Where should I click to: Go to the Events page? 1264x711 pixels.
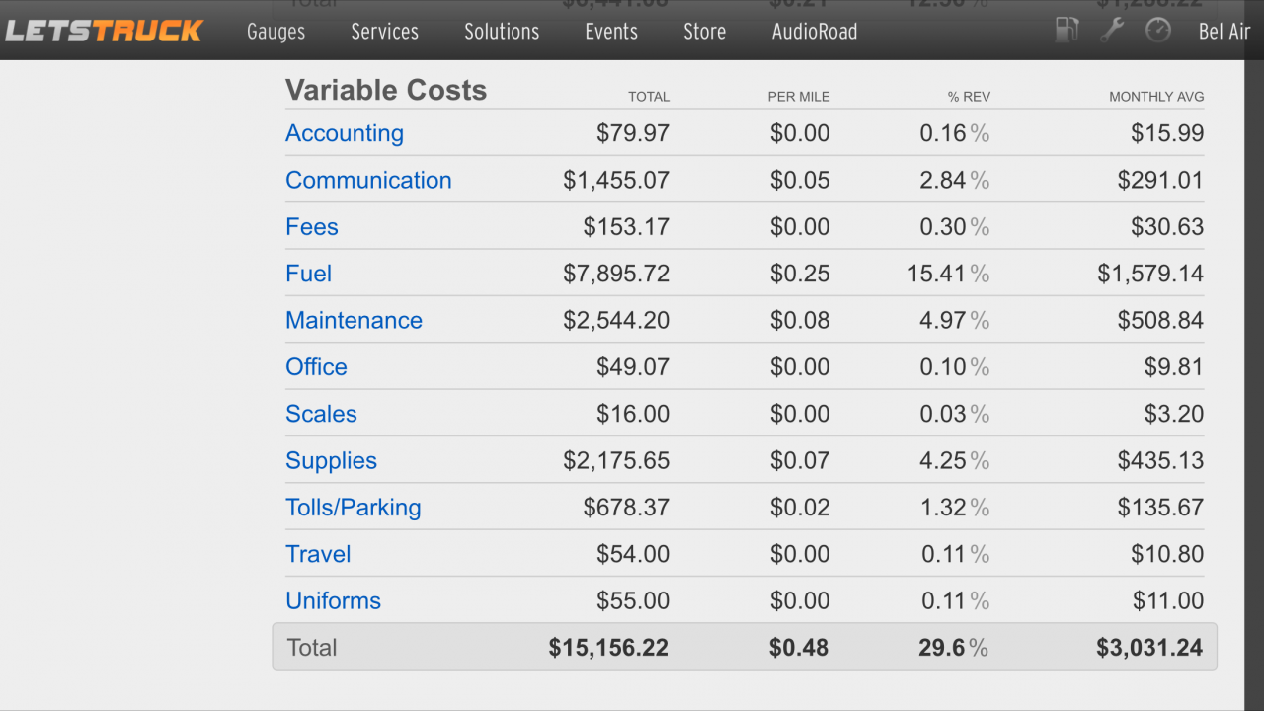coord(611,32)
